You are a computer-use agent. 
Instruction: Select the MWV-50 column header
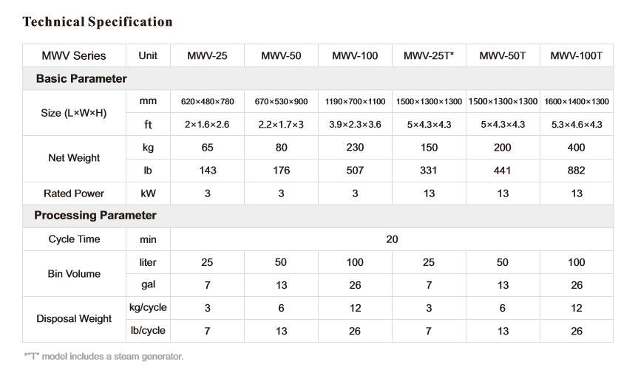[281, 55]
